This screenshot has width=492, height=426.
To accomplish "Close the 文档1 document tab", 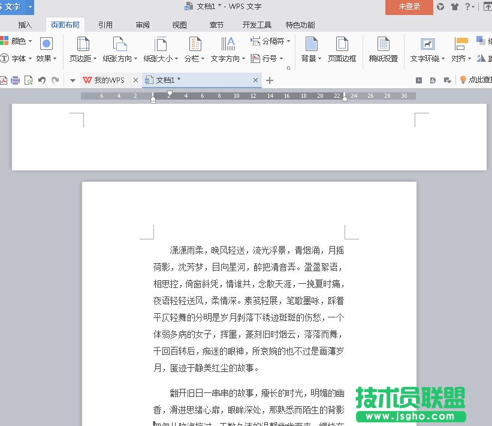I will click(256, 80).
